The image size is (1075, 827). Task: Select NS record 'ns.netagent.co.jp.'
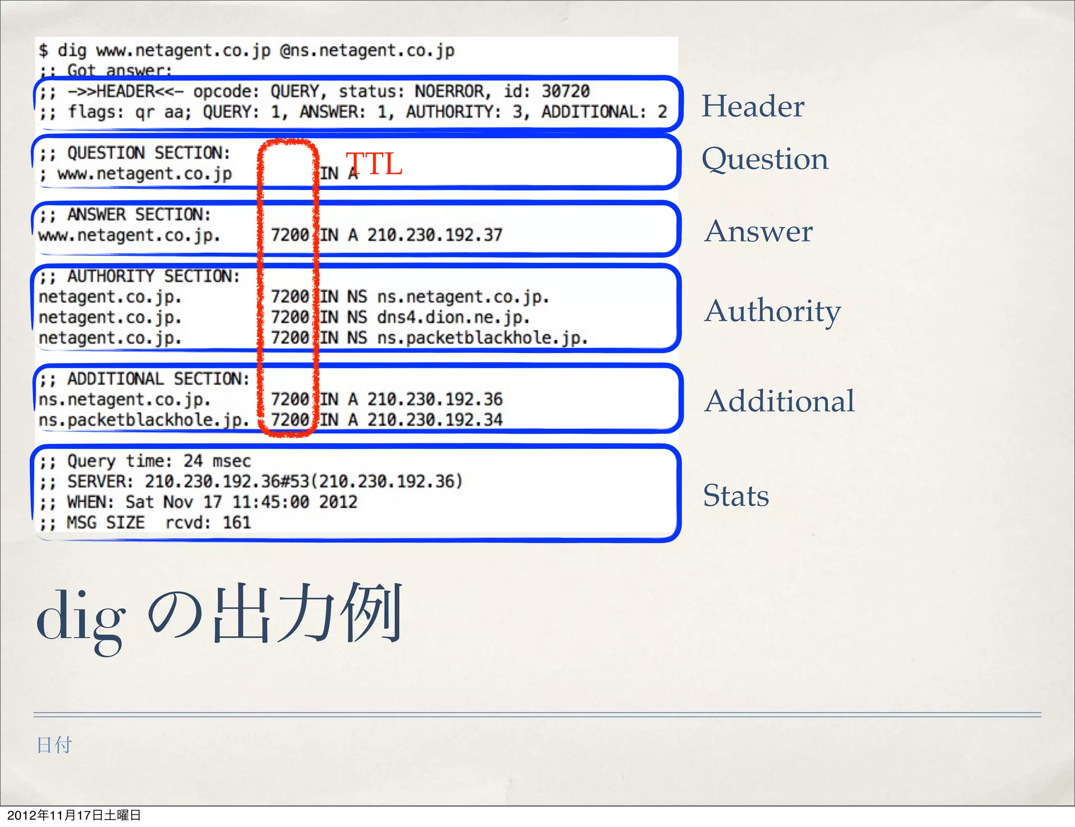tap(463, 297)
